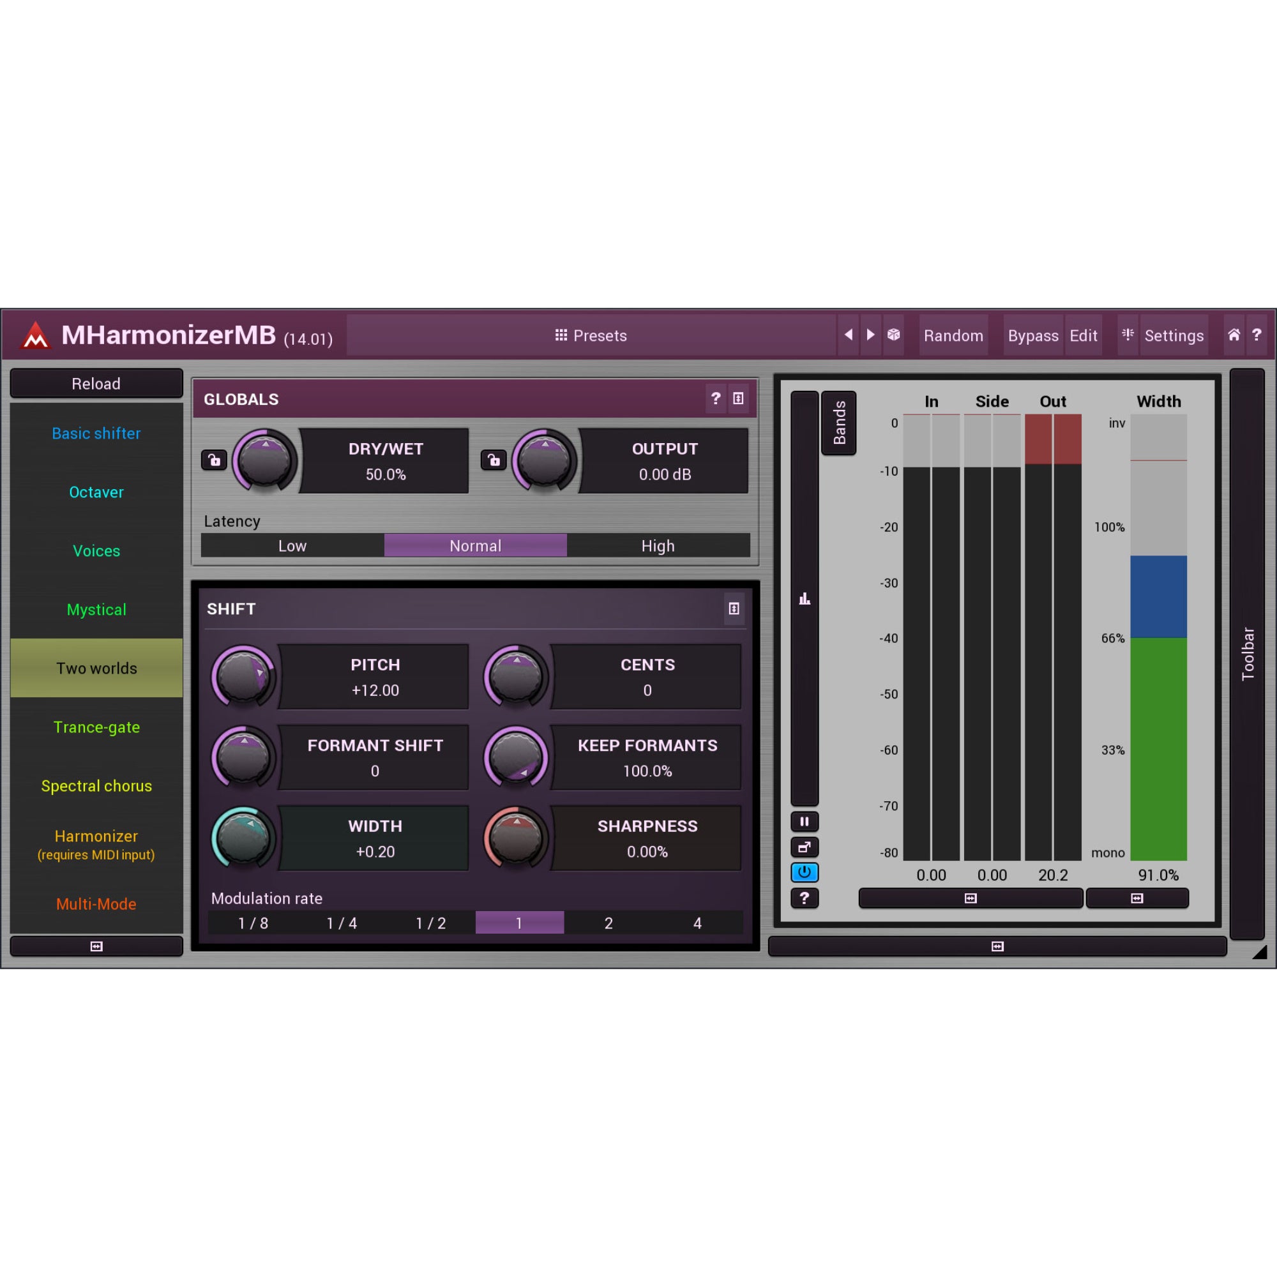Set Modulation rate to 4

(697, 923)
